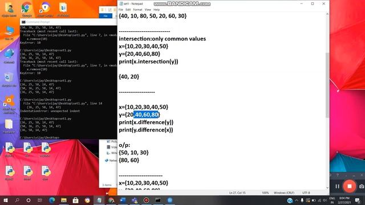Open the globe network desktop icon
Screen dimensions: 365x205
pos(9,56)
